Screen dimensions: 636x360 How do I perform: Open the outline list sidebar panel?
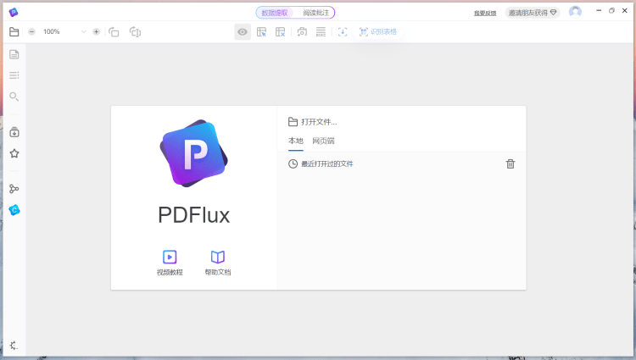click(x=14, y=75)
